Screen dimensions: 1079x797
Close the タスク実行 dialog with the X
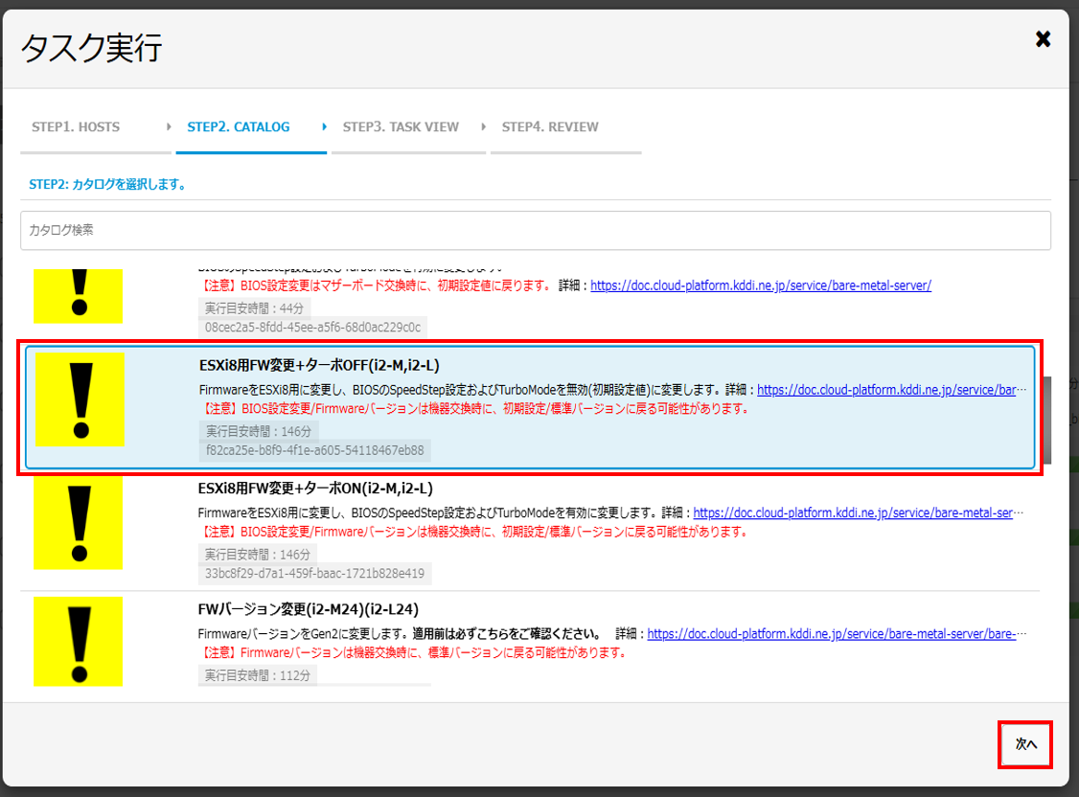click(1043, 39)
